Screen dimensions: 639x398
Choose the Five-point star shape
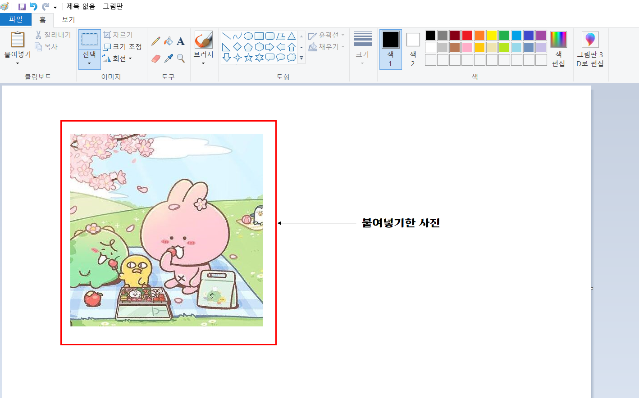pos(248,58)
